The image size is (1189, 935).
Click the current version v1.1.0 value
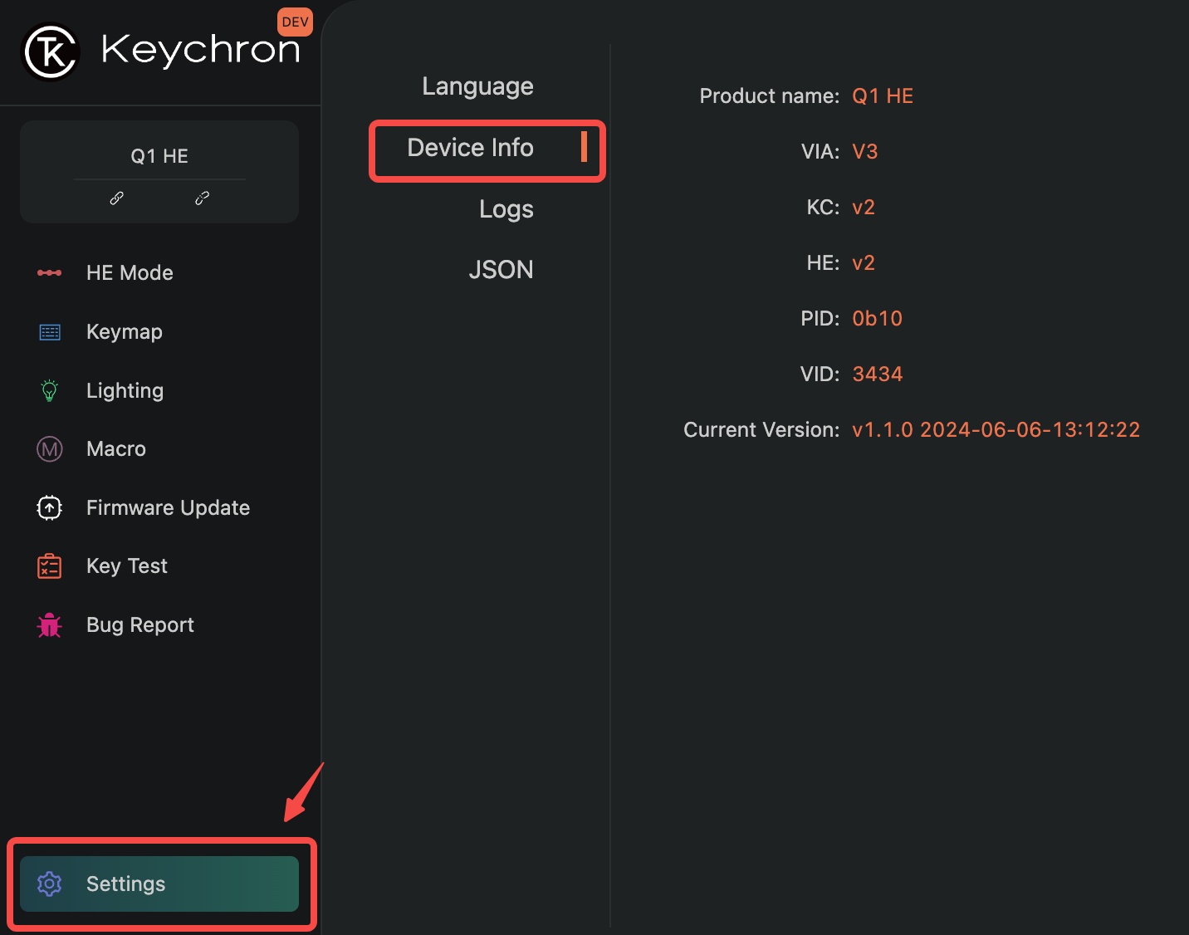(996, 430)
